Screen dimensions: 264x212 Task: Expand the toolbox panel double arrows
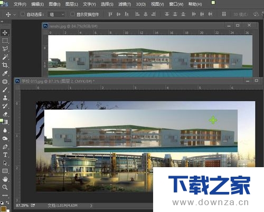[x=2, y=22]
